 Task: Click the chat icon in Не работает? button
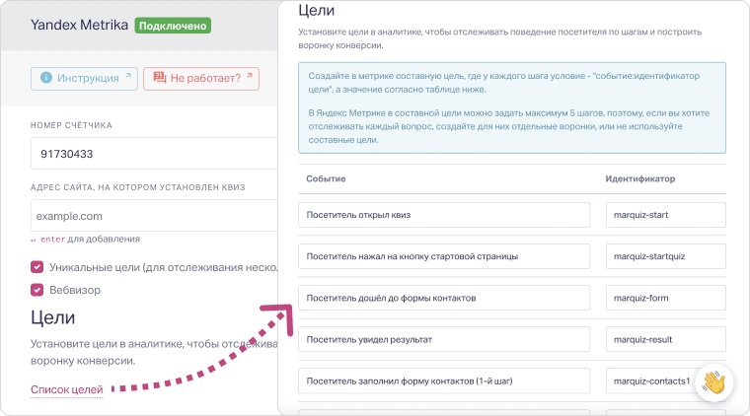pyautogui.click(x=158, y=79)
